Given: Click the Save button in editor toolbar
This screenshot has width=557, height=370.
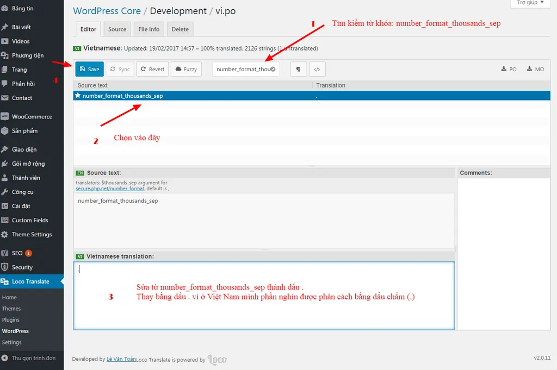Looking at the screenshot, I should (89, 69).
